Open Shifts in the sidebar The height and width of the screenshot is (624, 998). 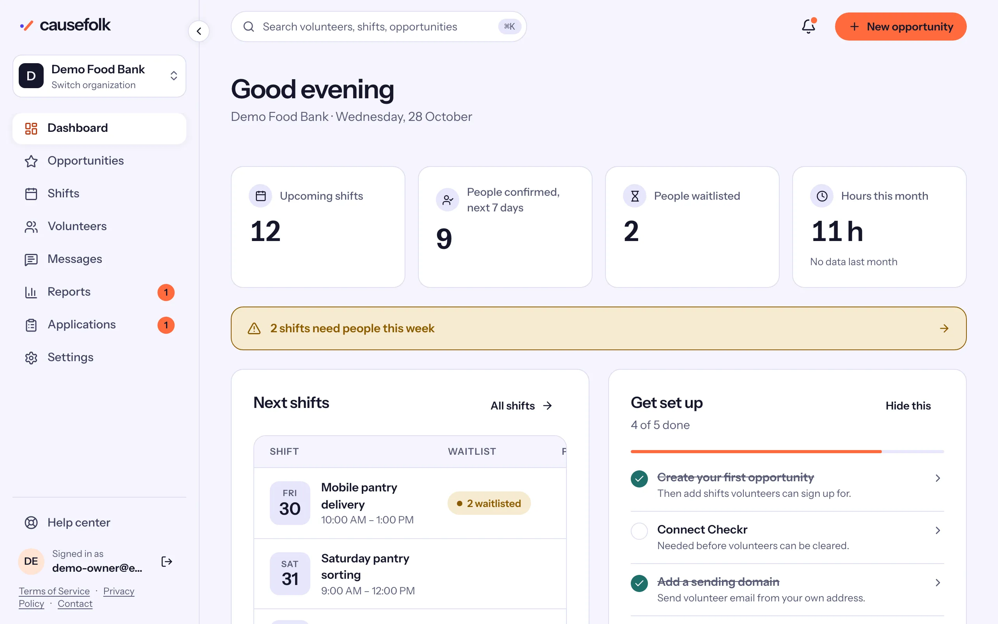click(x=99, y=193)
